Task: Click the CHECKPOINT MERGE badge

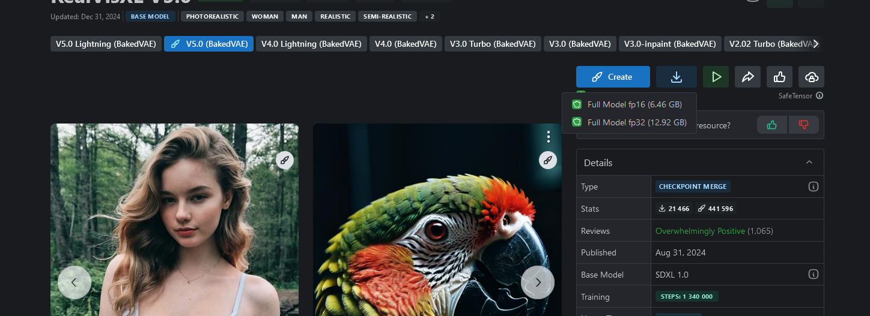Action: pos(693,186)
